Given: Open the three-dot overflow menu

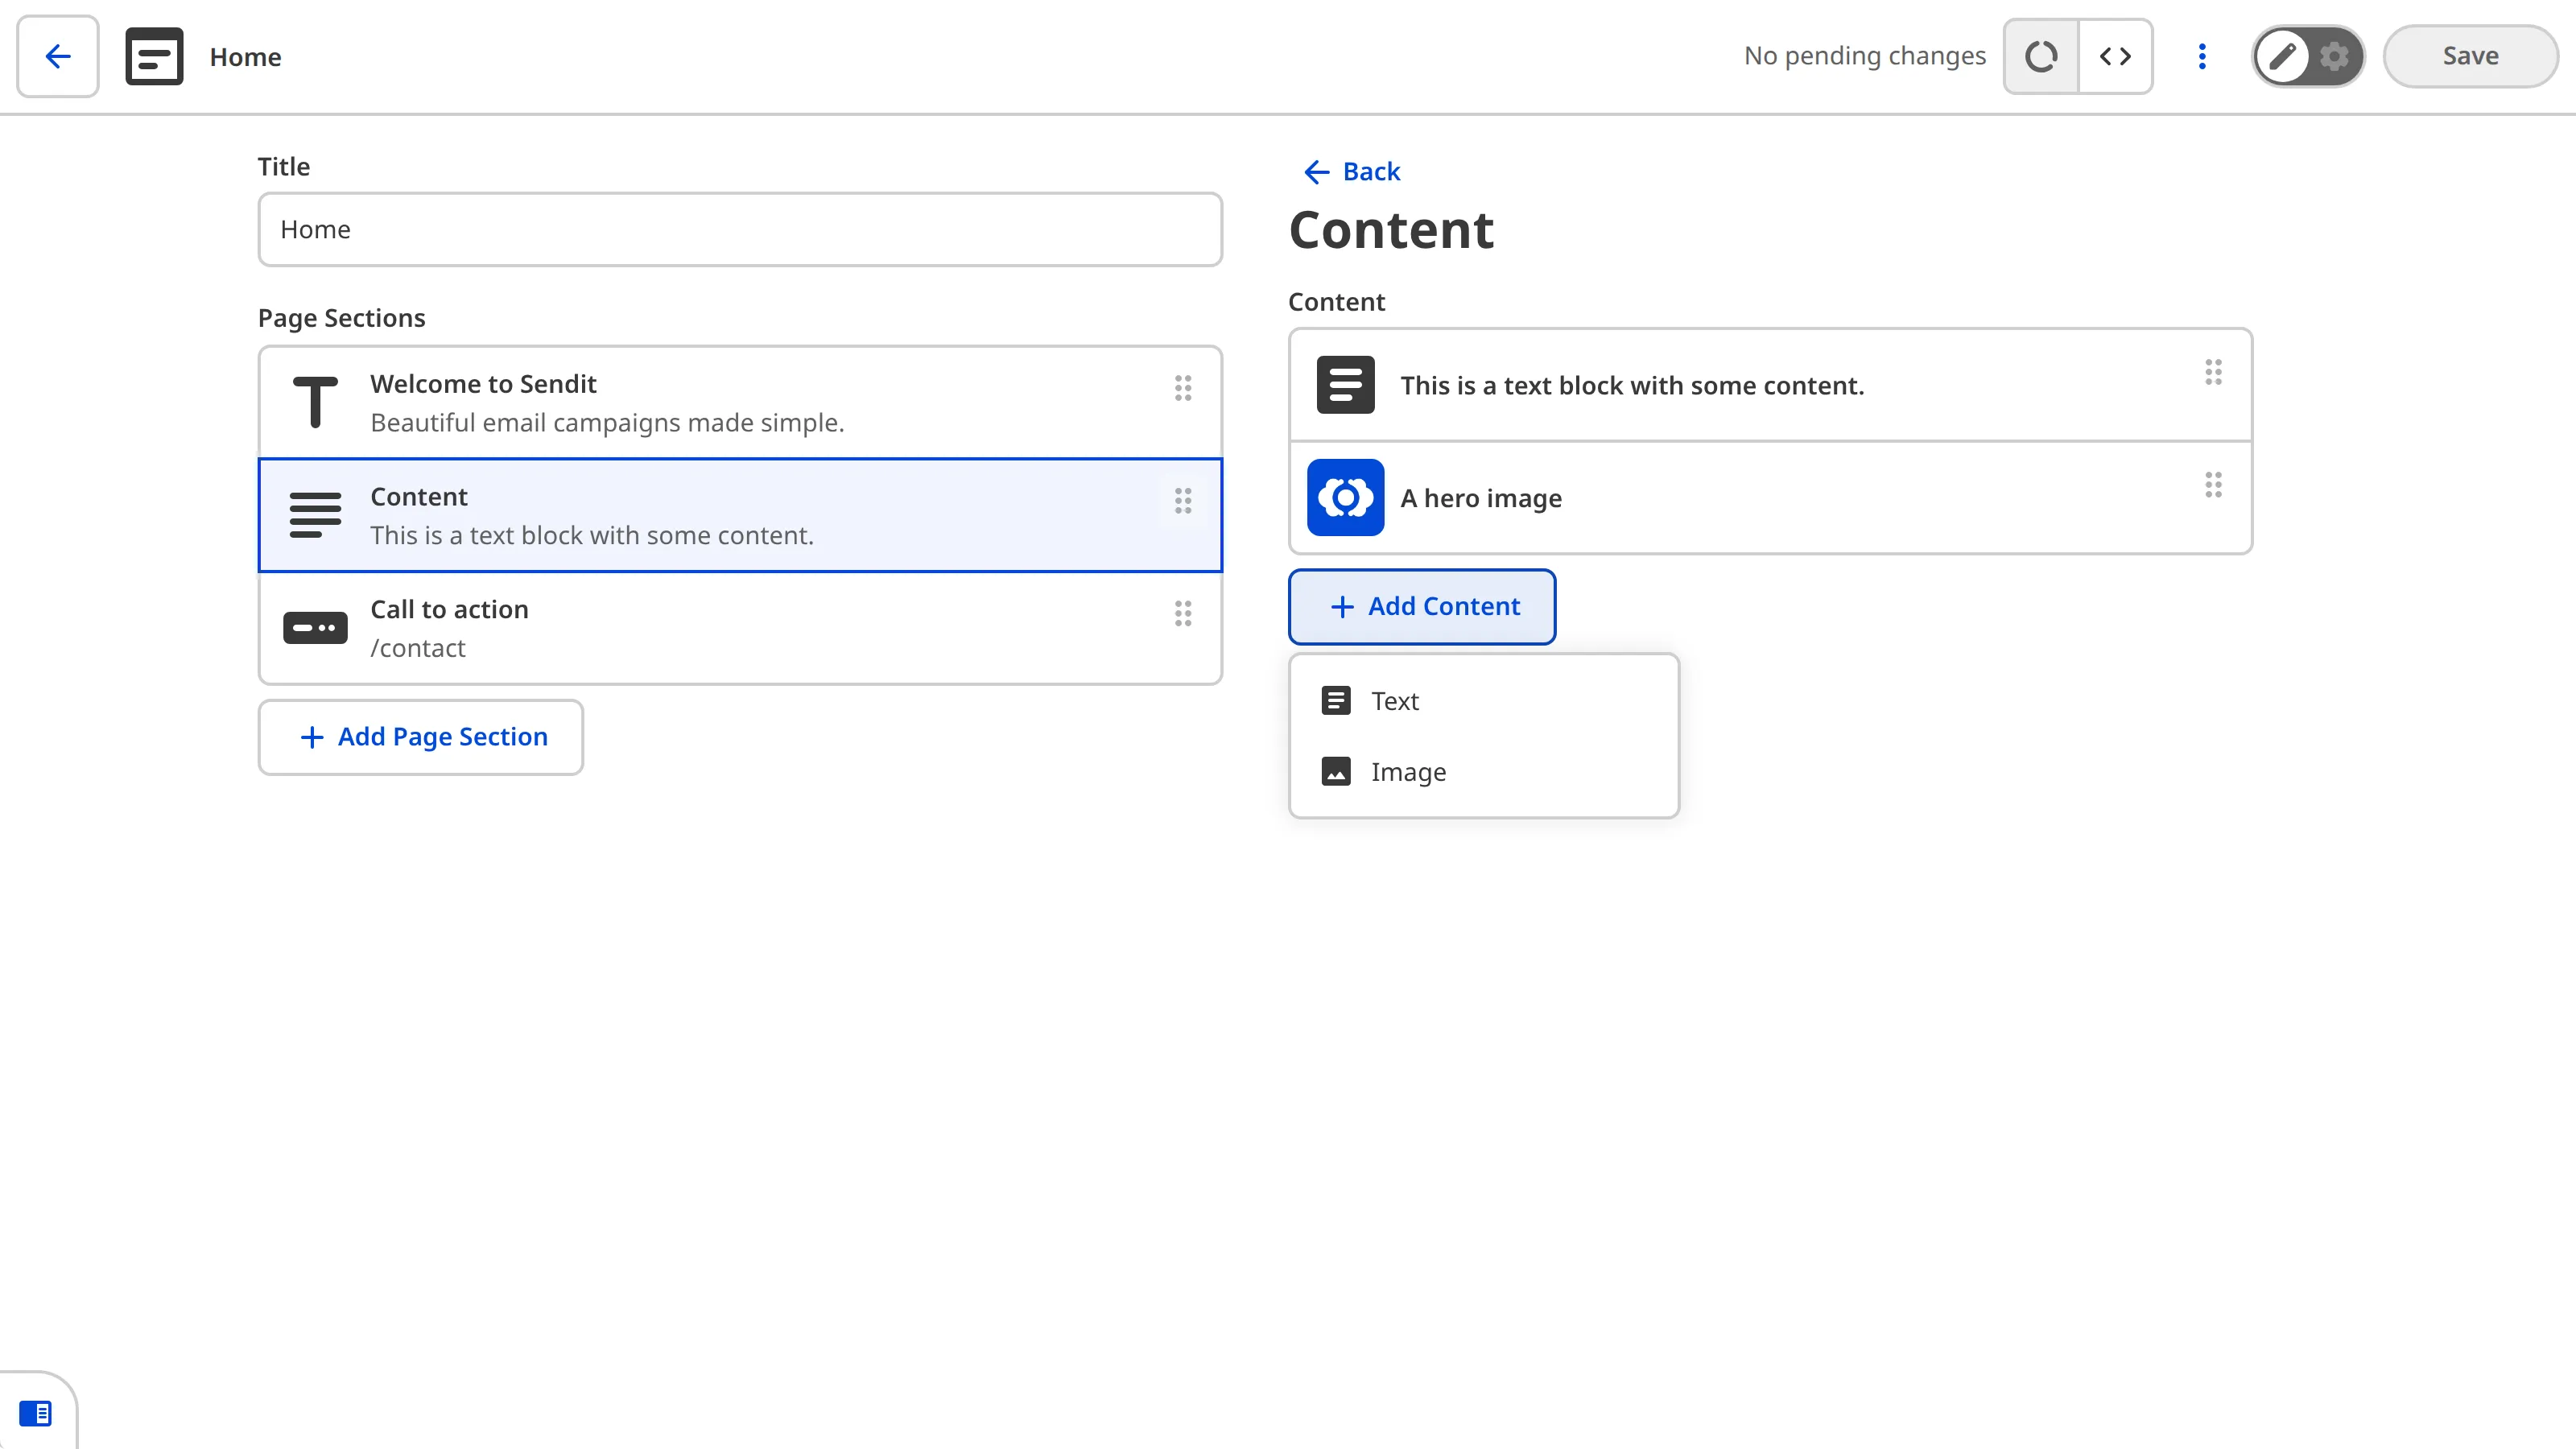Looking at the screenshot, I should pos(2202,56).
